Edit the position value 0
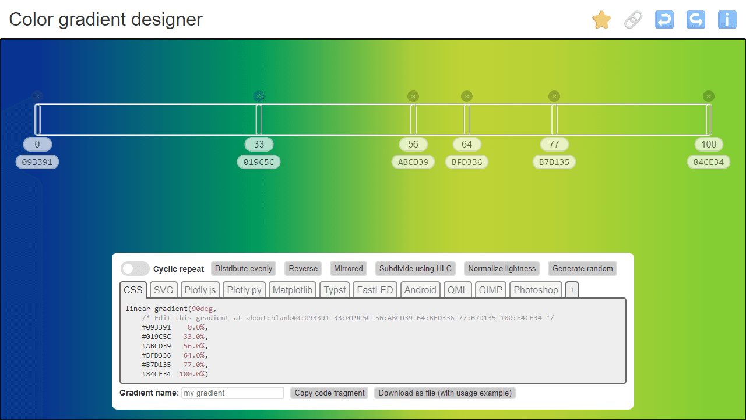The height and width of the screenshot is (420, 746). click(37, 144)
